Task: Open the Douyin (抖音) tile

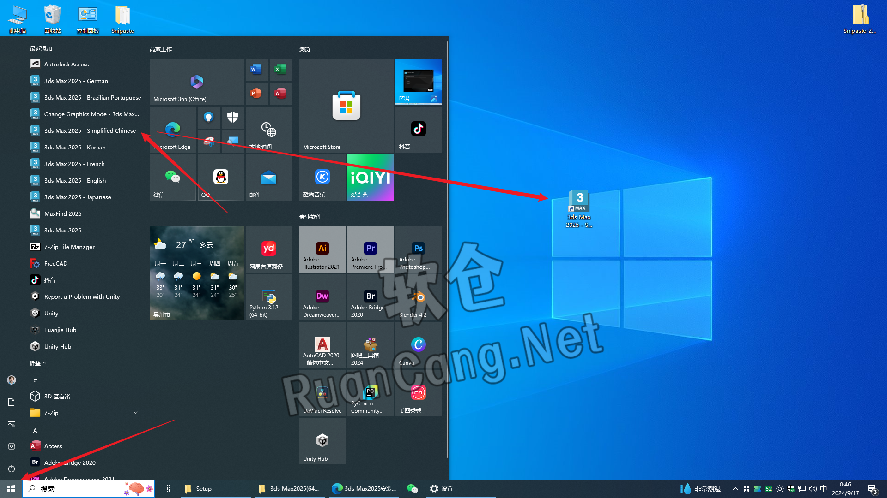Action: pos(419,130)
